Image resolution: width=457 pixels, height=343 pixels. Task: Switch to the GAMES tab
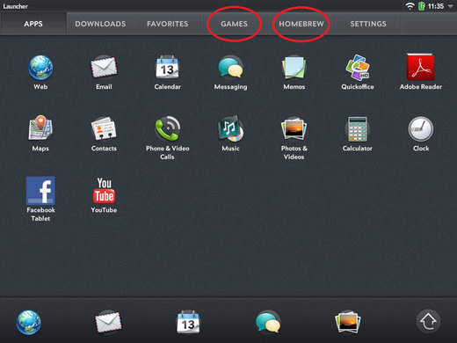[234, 24]
